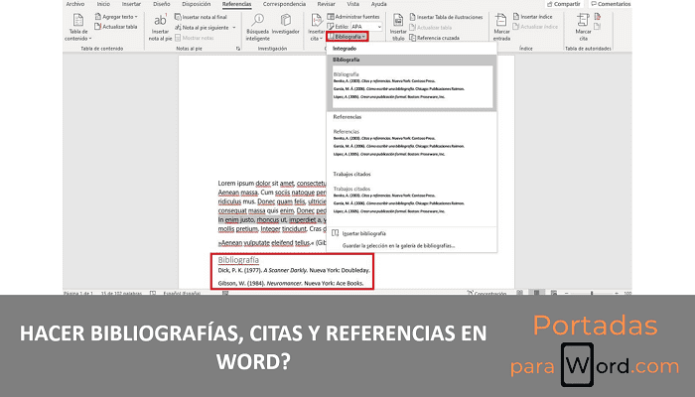
Task: Click Agregar texto in the ribbon
Action: [116, 17]
